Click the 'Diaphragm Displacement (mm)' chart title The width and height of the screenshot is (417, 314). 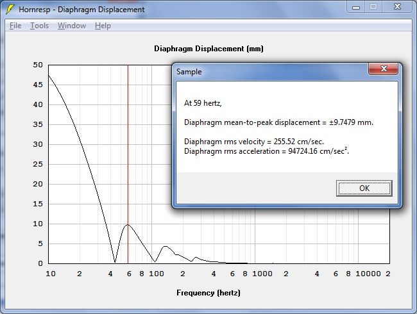(208, 49)
